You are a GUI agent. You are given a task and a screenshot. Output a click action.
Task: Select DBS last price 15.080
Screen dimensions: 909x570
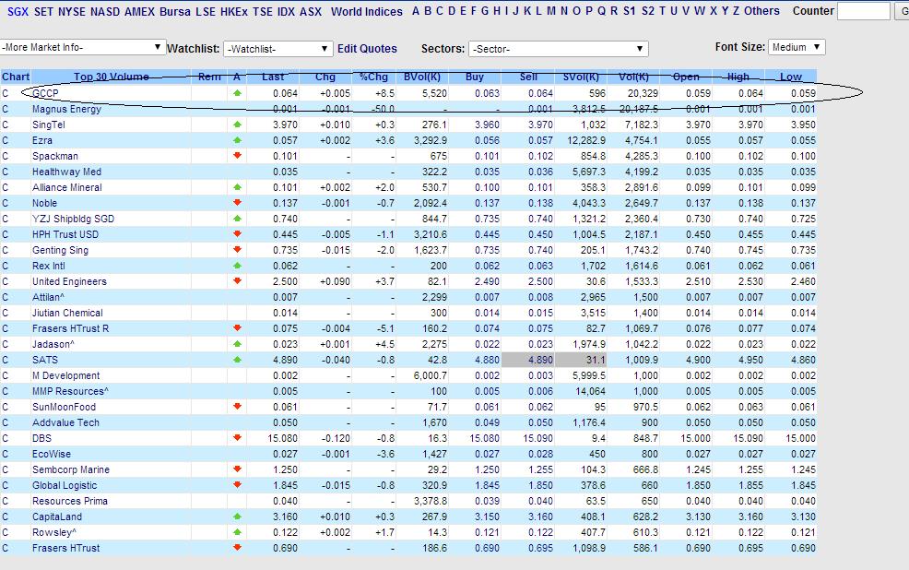pyautogui.click(x=282, y=438)
